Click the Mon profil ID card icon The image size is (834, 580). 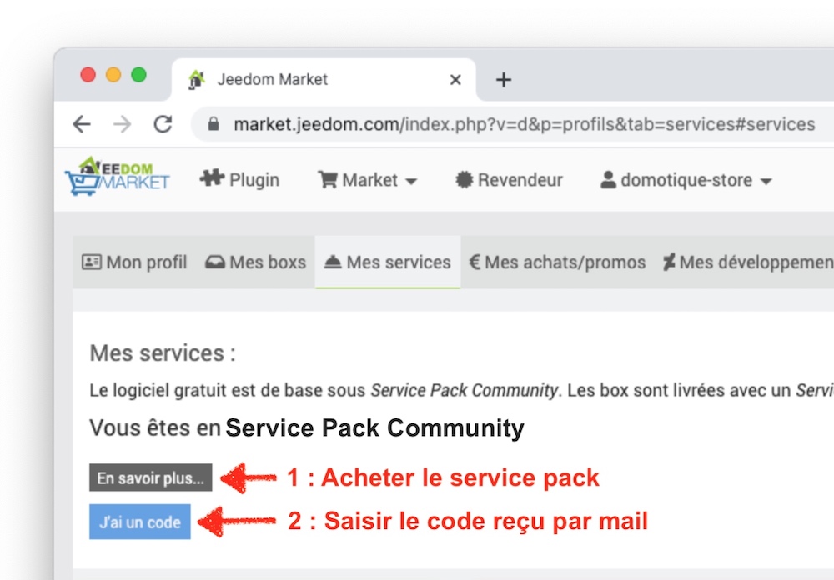coord(92,262)
